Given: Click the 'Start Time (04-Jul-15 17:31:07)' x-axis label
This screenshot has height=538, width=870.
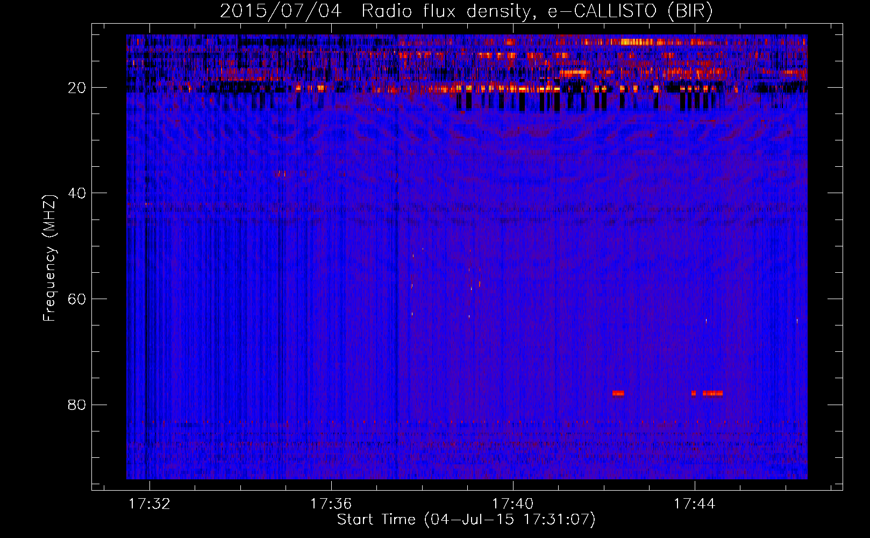Looking at the screenshot, I should 466,520.
